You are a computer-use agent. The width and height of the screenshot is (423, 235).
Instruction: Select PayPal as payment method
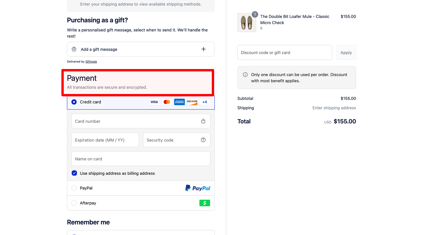(x=74, y=188)
